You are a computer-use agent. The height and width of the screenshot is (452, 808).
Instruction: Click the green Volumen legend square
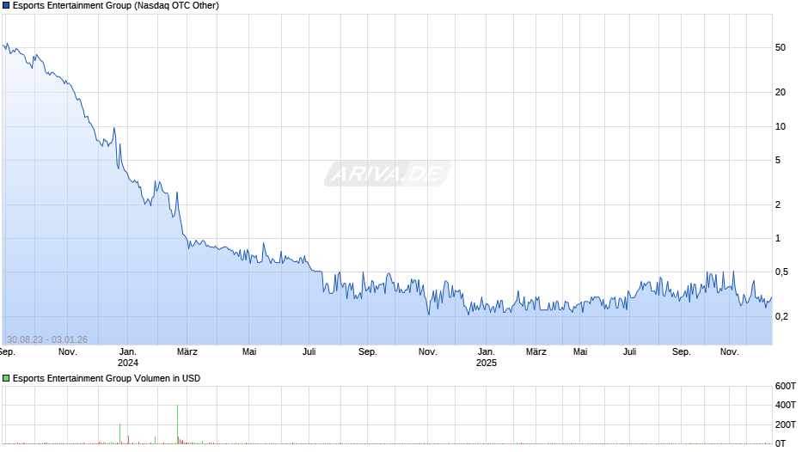tap(6, 378)
